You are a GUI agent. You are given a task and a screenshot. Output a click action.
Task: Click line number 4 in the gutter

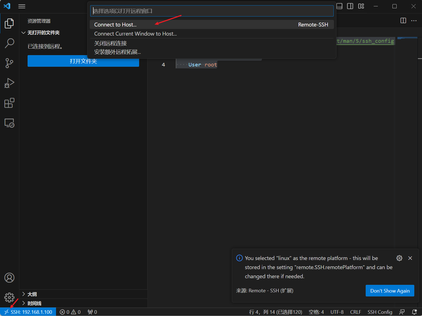pos(163,65)
